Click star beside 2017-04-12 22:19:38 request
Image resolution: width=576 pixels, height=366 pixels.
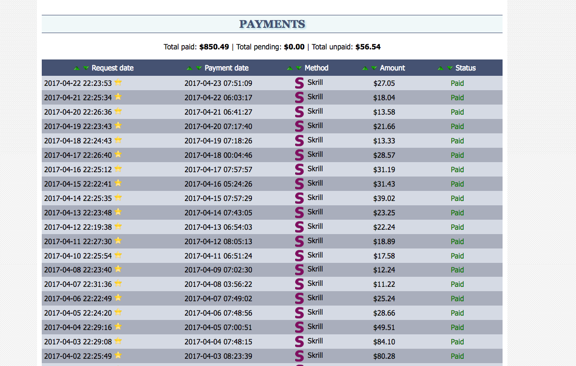coord(118,226)
